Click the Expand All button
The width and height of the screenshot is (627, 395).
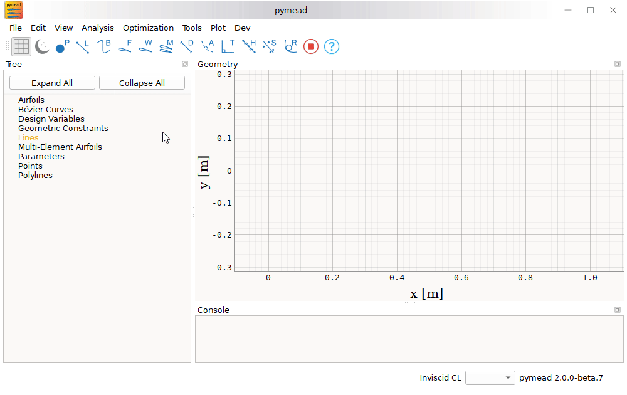coord(52,83)
